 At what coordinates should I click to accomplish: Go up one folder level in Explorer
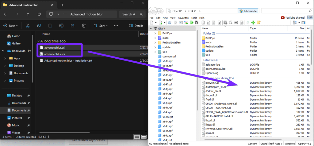(28, 14)
